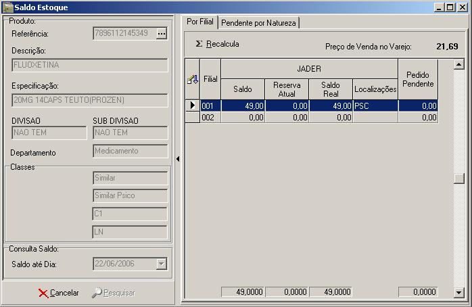Select filial cell 001
This screenshot has height=307, width=472.
pyautogui.click(x=210, y=106)
